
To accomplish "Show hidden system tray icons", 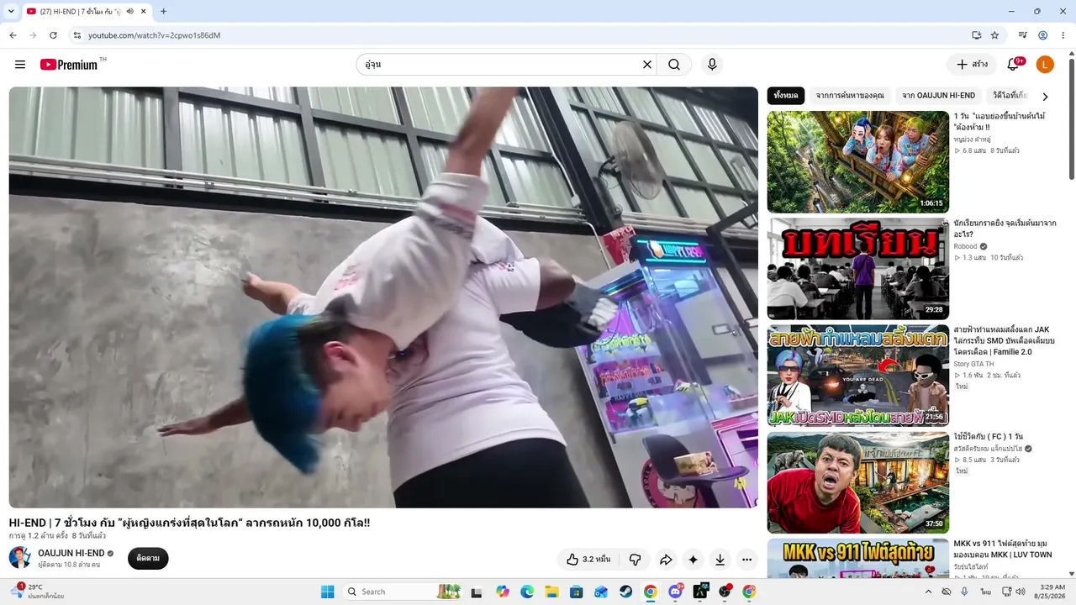I will [x=928, y=592].
